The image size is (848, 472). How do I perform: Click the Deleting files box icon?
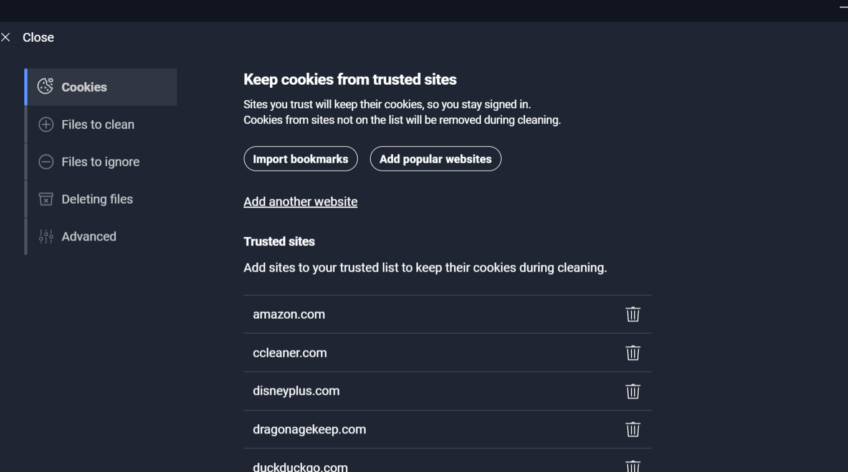[46, 199]
